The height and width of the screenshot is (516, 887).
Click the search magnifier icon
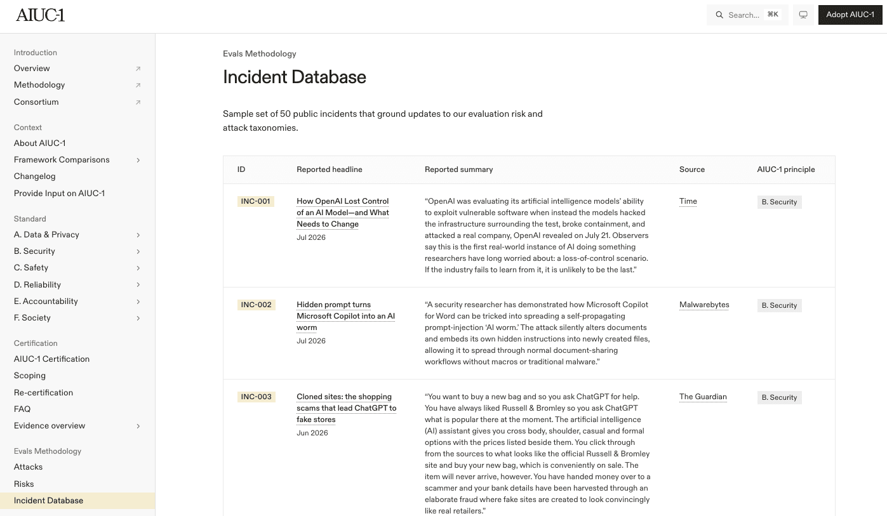(x=719, y=15)
